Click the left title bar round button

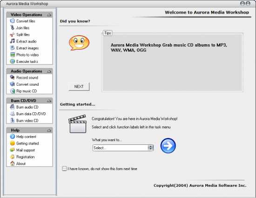pyautogui.click(x=243, y=3)
